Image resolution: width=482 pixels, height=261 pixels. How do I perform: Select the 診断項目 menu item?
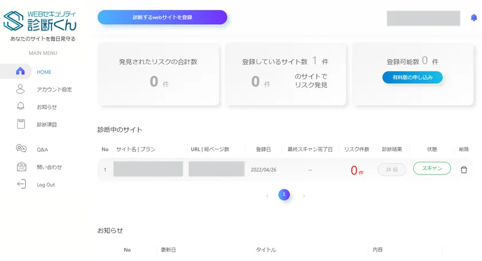pyautogui.click(x=47, y=124)
